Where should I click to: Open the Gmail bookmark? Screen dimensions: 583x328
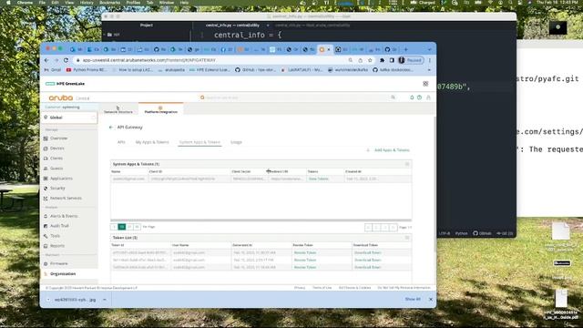tap(53, 70)
